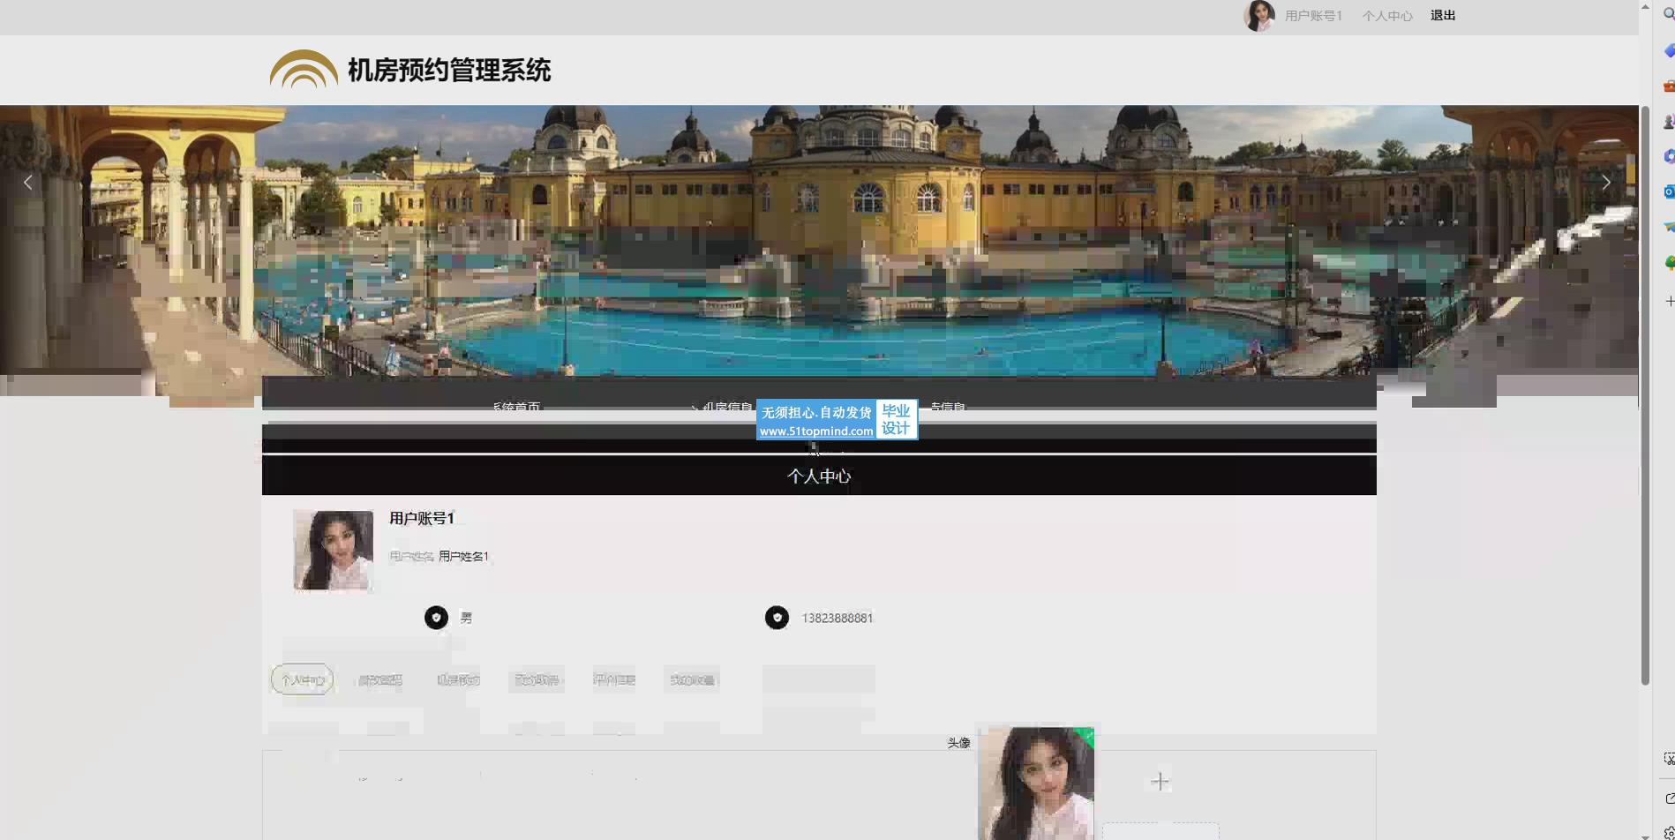Click the shield icon next to gender
Screen dimensions: 1675x840
click(x=436, y=618)
